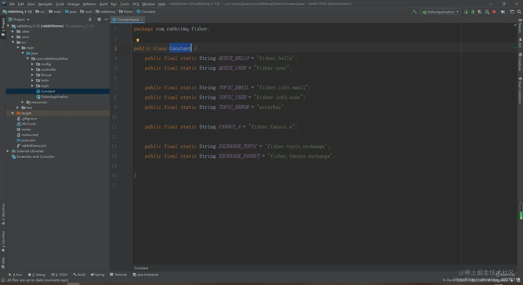The width and height of the screenshot is (523, 285).
Task: Click QUEUE_HELLO in the code
Action: (x=233, y=58)
